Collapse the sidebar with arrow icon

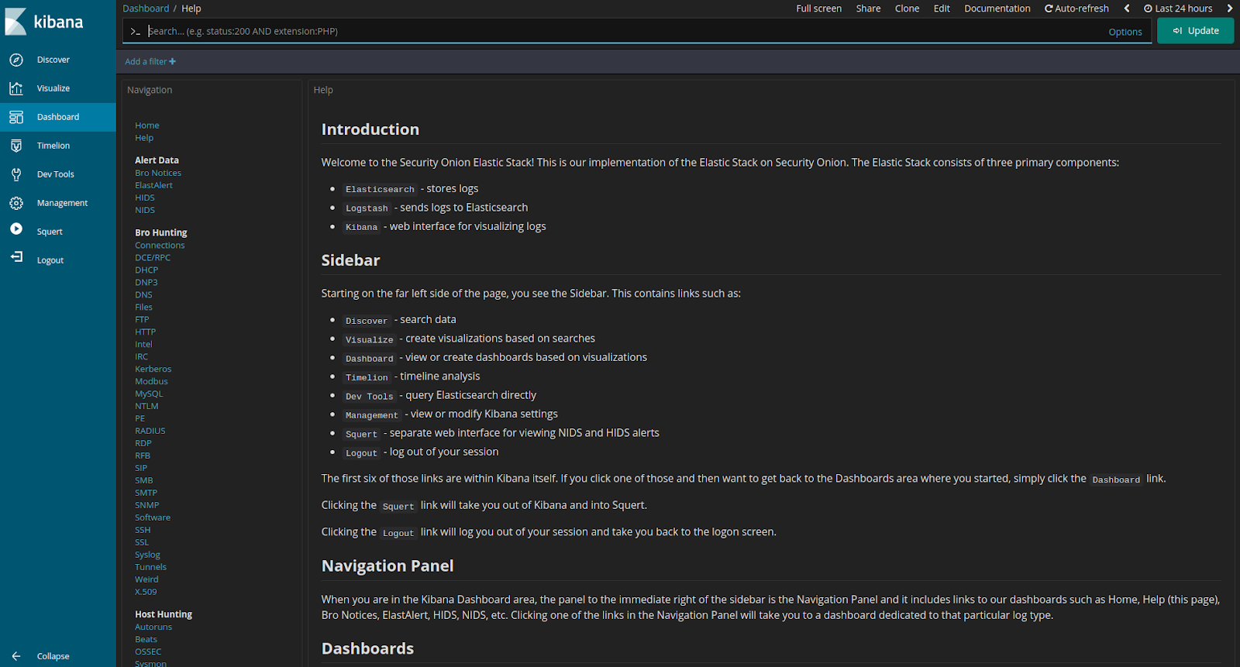(16, 656)
